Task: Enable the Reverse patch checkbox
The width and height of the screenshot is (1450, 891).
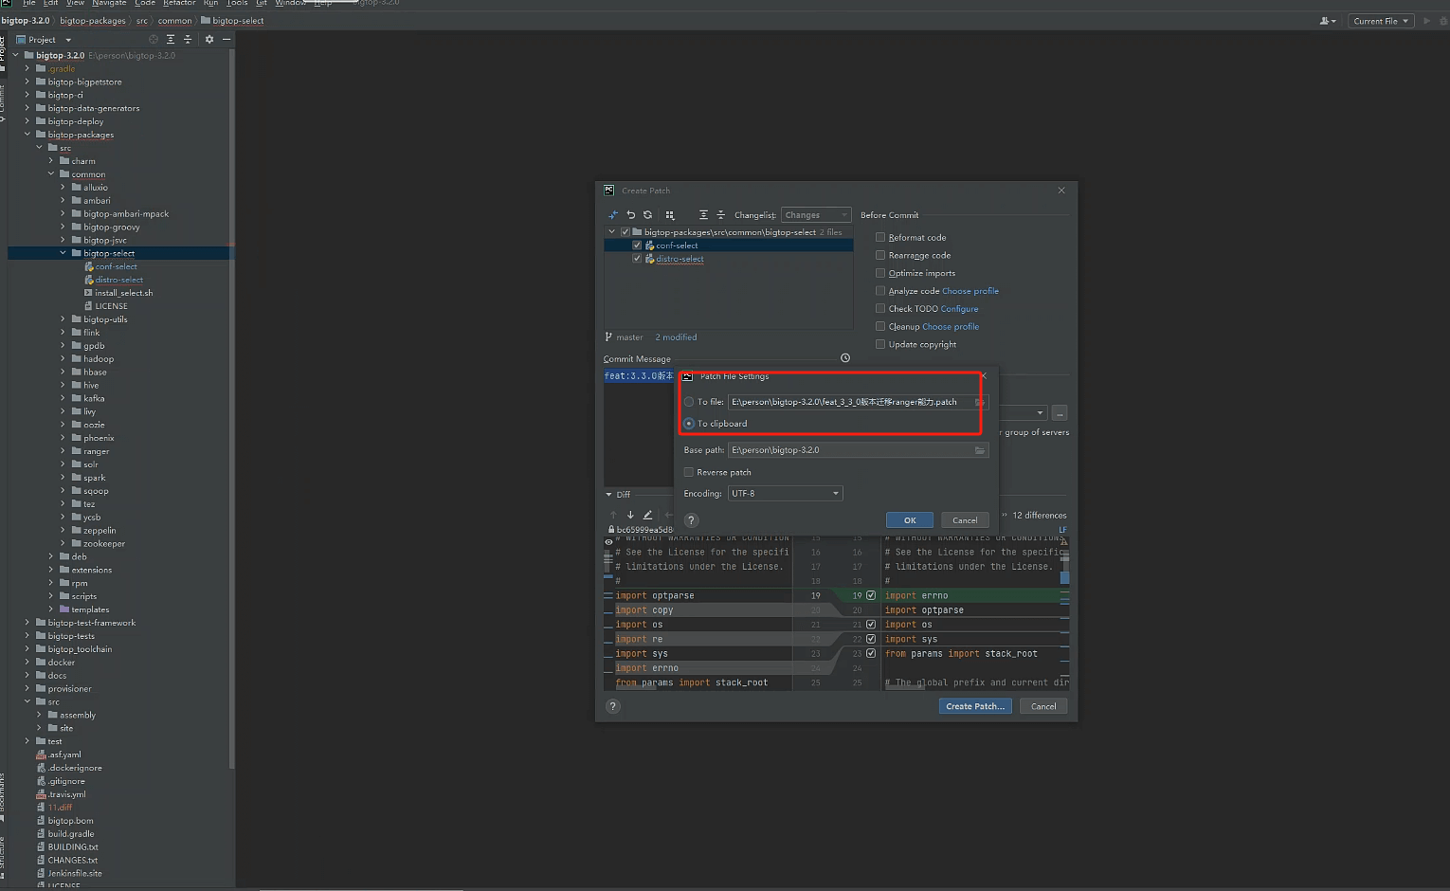Action: (x=689, y=472)
